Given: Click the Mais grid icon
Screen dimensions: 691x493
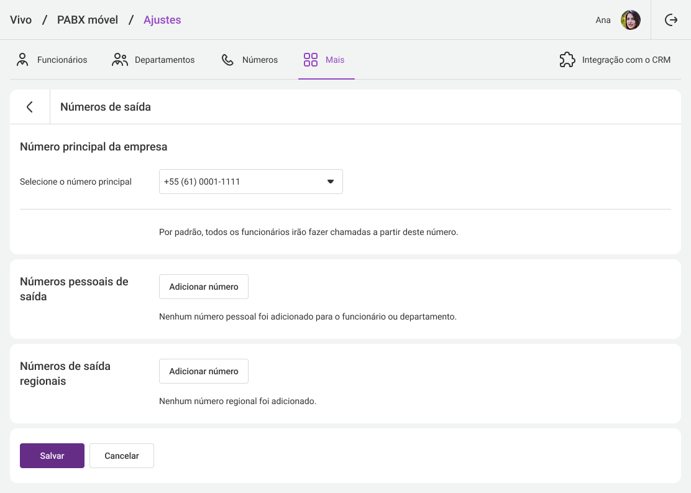Looking at the screenshot, I should click(x=311, y=60).
